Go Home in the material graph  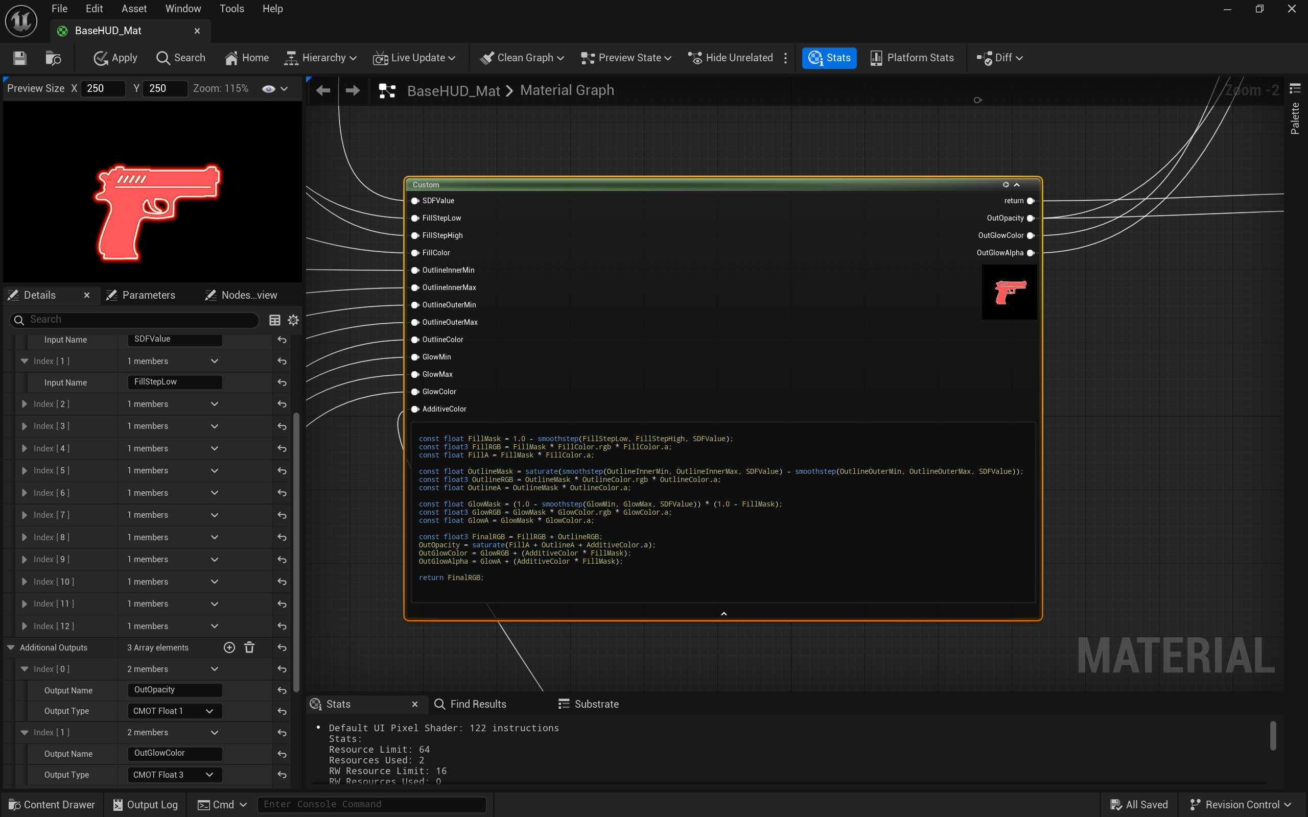246,58
